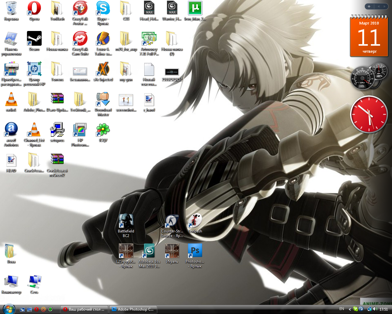The height and width of the screenshot is (314, 392).
Task: Click the 17:51 taskbar clock
Action: (x=384, y=309)
